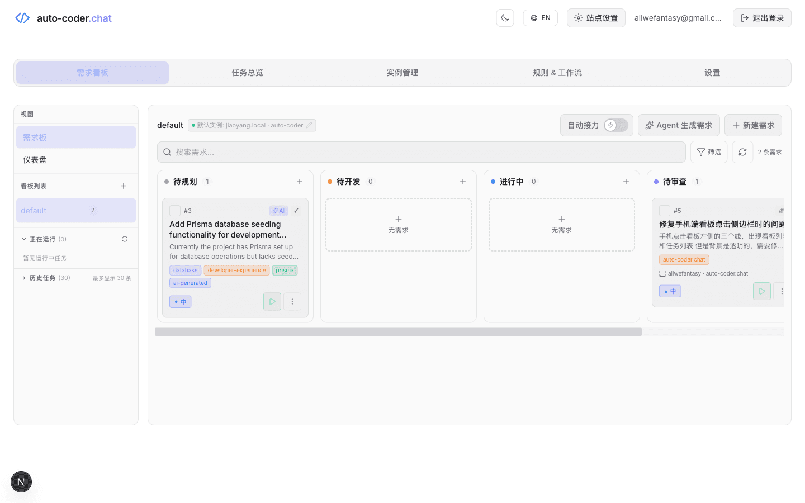The width and height of the screenshot is (805, 503).
Task: Click the moon dark-mode icon
Action: click(505, 17)
